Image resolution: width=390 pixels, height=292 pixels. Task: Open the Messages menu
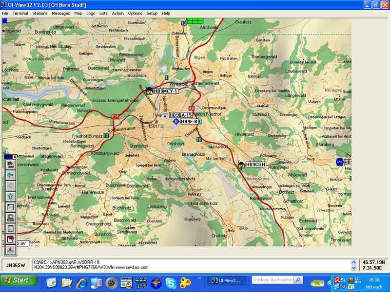pyautogui.click(x=60, y=14)
